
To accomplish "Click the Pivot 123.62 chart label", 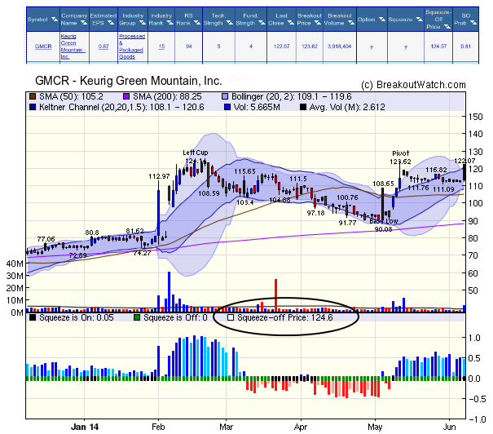I will (401, 157).
